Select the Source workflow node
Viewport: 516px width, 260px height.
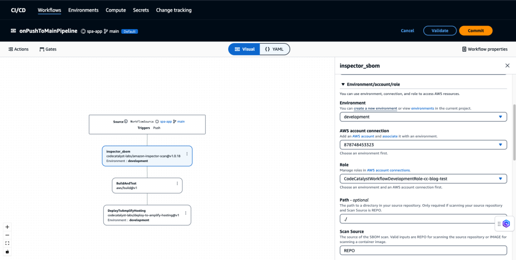[147, 124]
